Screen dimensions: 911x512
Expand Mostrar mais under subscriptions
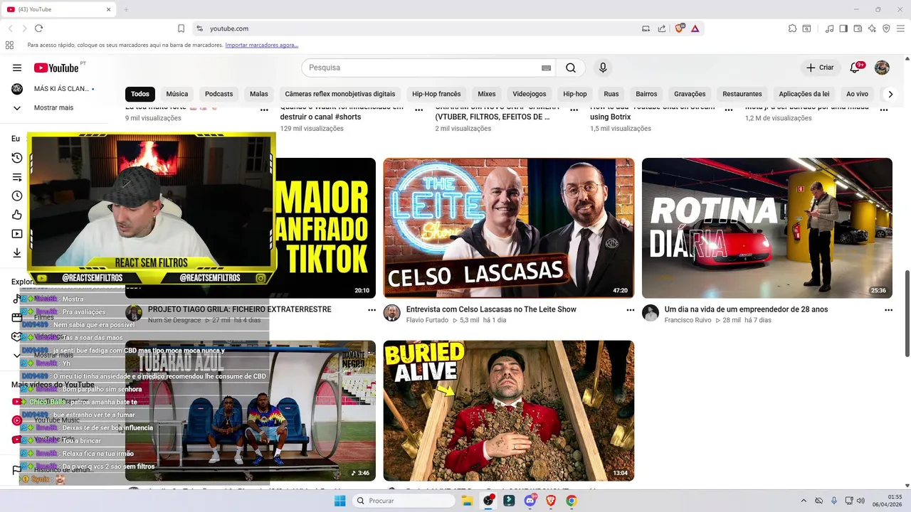(x=54, y=107)
